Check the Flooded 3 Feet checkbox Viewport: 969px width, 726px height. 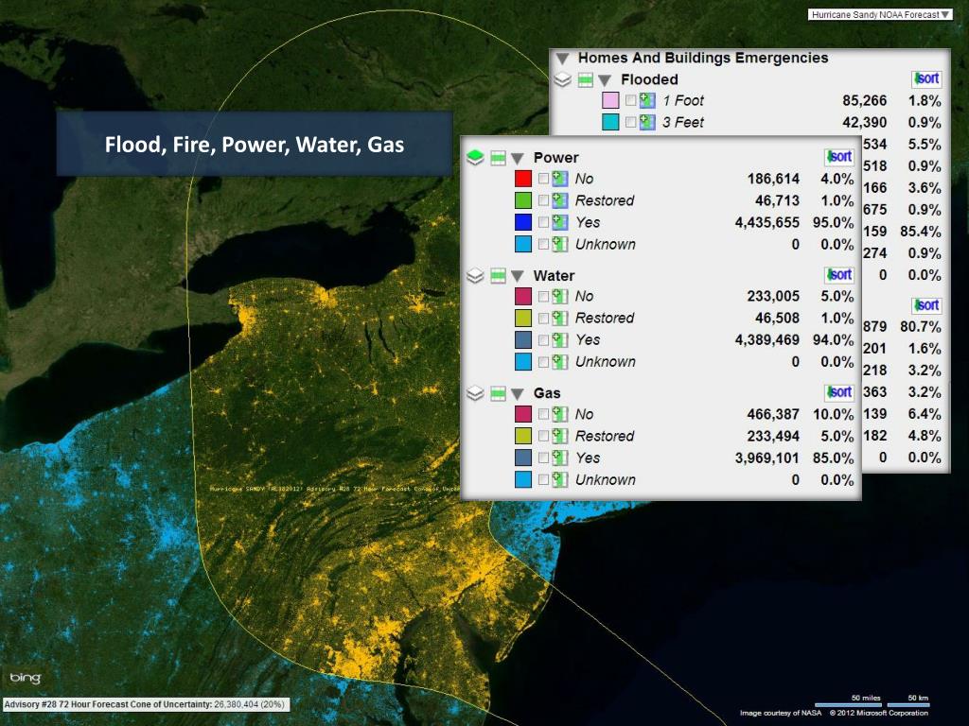tap(630, 122)
